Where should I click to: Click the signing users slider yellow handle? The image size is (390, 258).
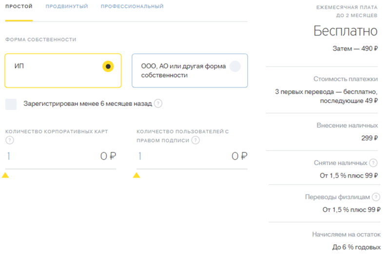[x=136, y=175]
